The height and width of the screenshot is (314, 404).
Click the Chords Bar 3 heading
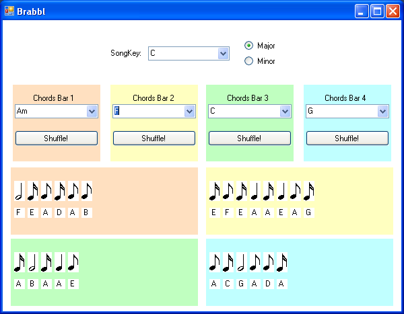[248, 98]
